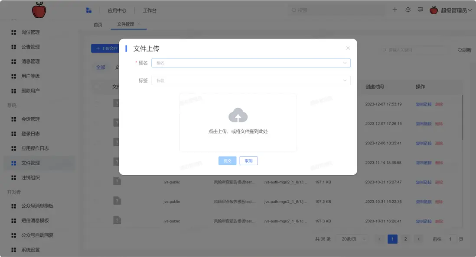Open the blue app launcher grid icon
The image size is (476, 257).
click(x=89, y=9)
